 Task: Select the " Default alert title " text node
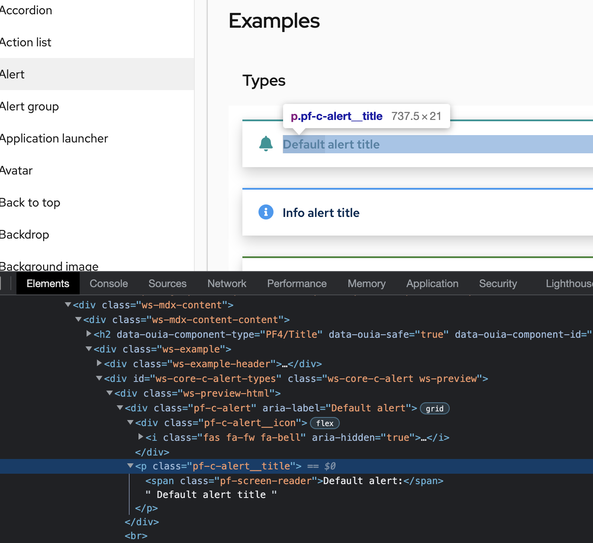point(211,495)
